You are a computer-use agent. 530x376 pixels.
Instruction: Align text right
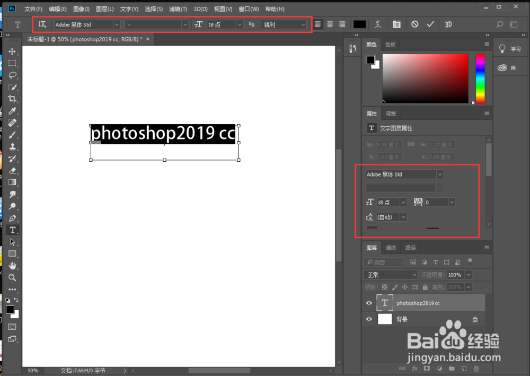pyautogui.click(x=342, y=24)
